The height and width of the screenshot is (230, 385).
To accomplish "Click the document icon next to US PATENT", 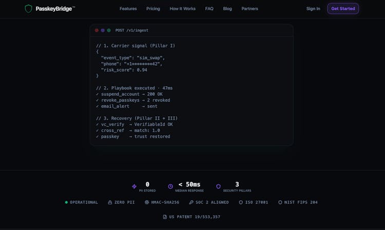I will click(165, 217).
